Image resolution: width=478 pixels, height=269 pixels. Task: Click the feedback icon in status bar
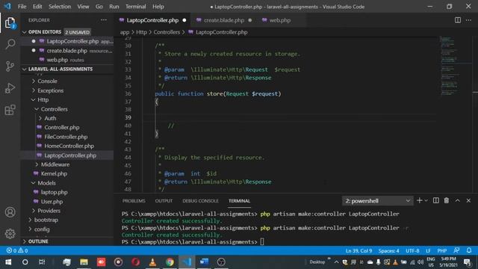click(456, 251)
